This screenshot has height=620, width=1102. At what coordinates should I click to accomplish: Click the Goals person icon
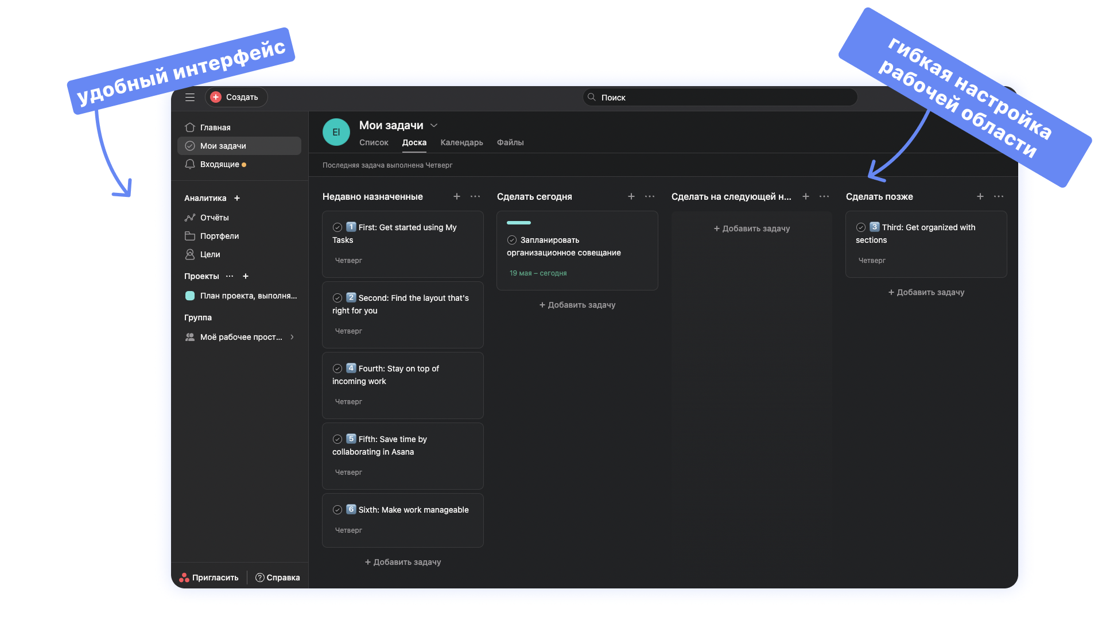coord(190,254)
